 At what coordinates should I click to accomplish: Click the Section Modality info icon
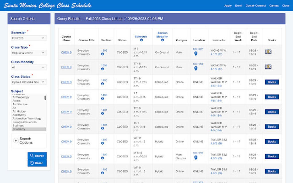(x=162, y=40)
